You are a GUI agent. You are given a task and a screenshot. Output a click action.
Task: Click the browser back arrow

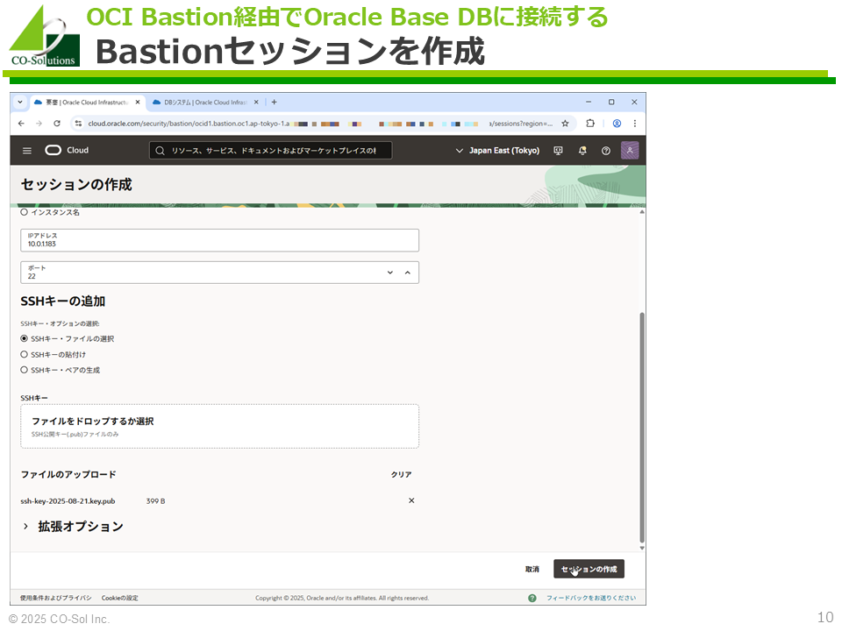pos(21,124)
